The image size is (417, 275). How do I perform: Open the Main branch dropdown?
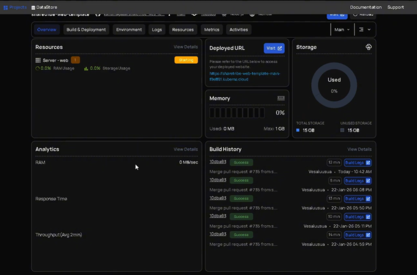tap(341, 29)
